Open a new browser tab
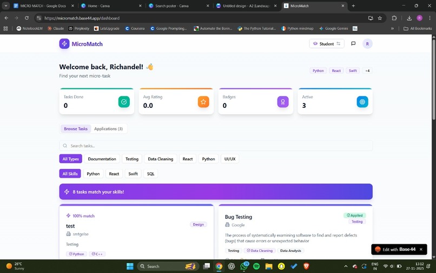This screenshot has width=436, height=273. 353,5
